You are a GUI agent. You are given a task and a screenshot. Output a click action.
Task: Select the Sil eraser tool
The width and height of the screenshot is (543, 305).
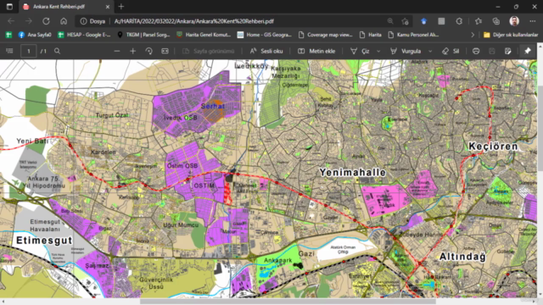tap(451, 51)
